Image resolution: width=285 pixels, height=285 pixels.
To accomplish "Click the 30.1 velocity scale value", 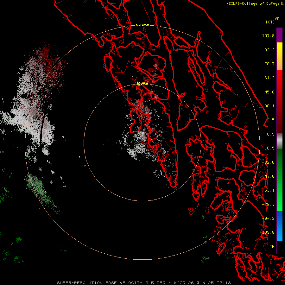I will coord(269,106).
